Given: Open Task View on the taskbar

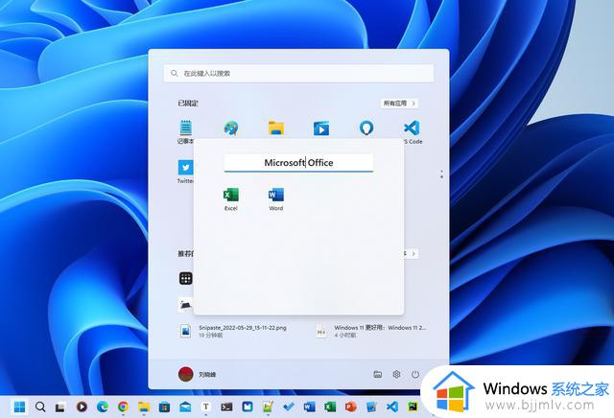Looking at the screenshot, I should click(60, 407).
